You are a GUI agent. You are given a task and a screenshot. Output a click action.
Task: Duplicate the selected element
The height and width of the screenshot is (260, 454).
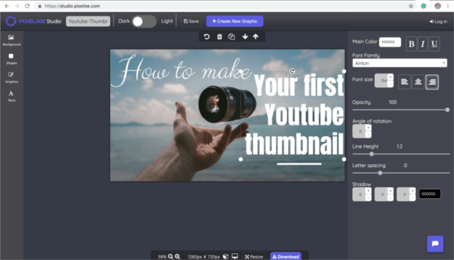(x=231, y=36)
